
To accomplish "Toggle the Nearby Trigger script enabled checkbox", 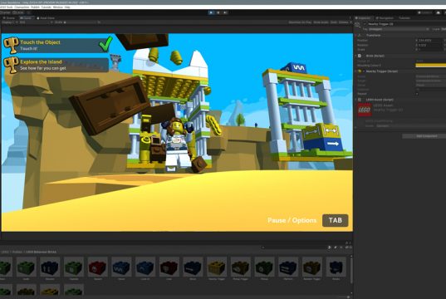I will click(x=364, y=71).
